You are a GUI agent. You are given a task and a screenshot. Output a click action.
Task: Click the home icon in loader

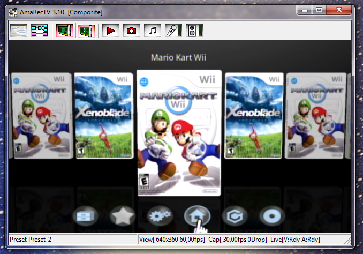pyautogui.click(x=197, y=215)
